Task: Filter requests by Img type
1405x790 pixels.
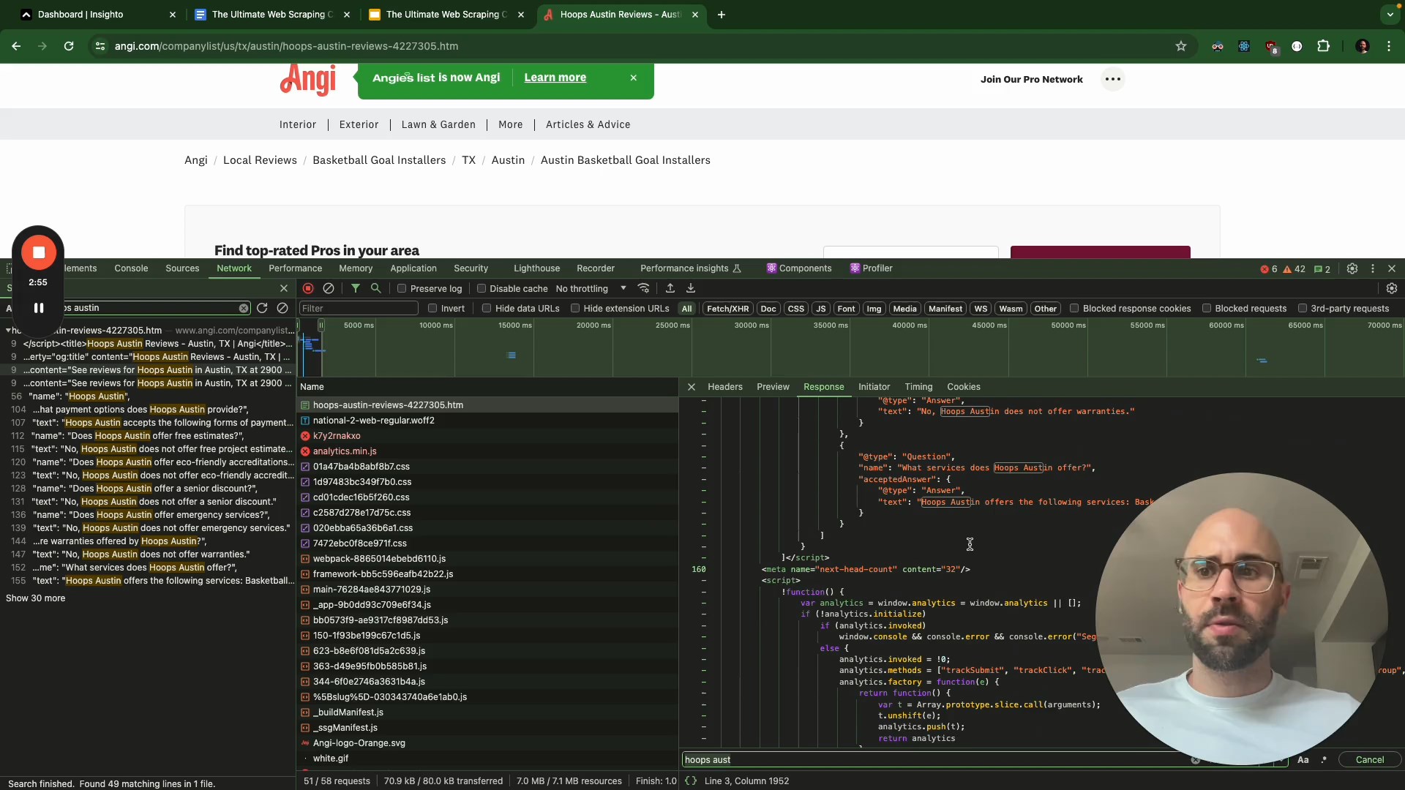Action: pyautogui.click(x=874, y=309)
